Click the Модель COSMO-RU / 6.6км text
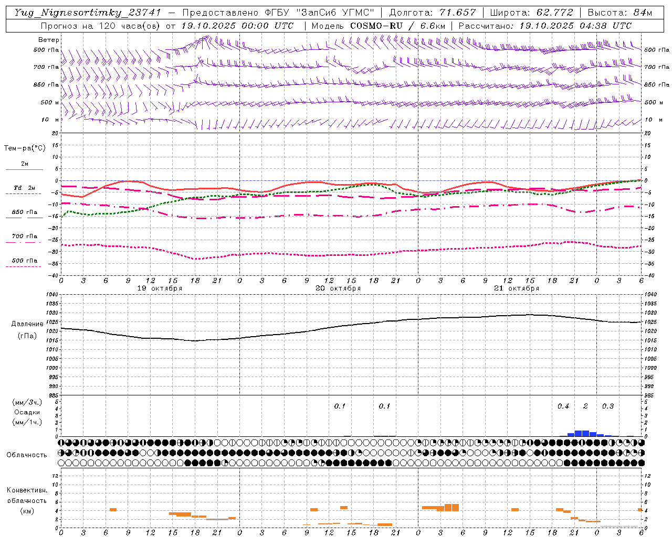The image size is (672, 537). coord(379,26)
